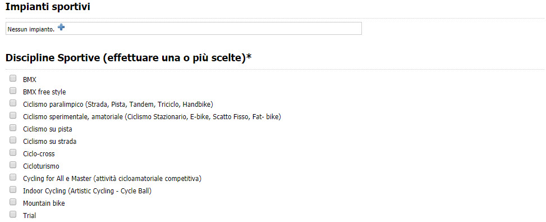Click the Nessun impianto field box
This screenshot has height=222, width=546.
184,28
